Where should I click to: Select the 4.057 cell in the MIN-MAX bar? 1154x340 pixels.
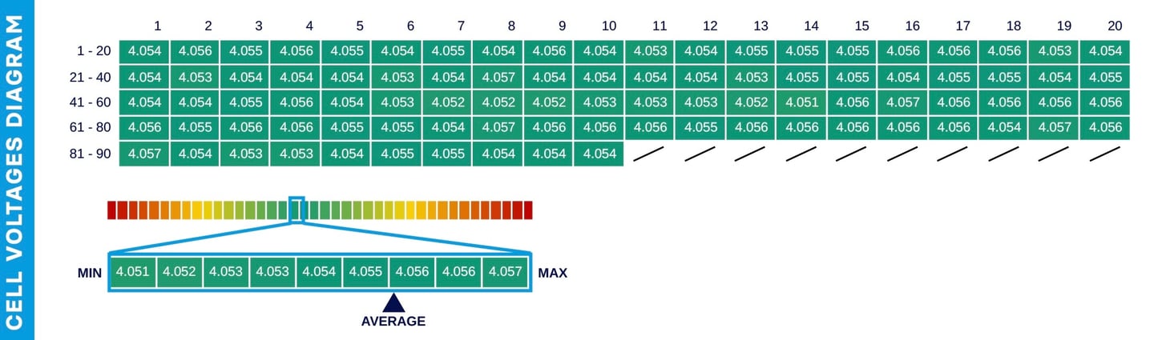pos(505,272)
